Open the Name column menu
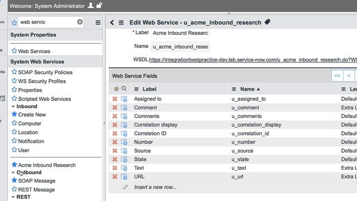The height and width of the screenshot is (201, 357). [234, 89]
